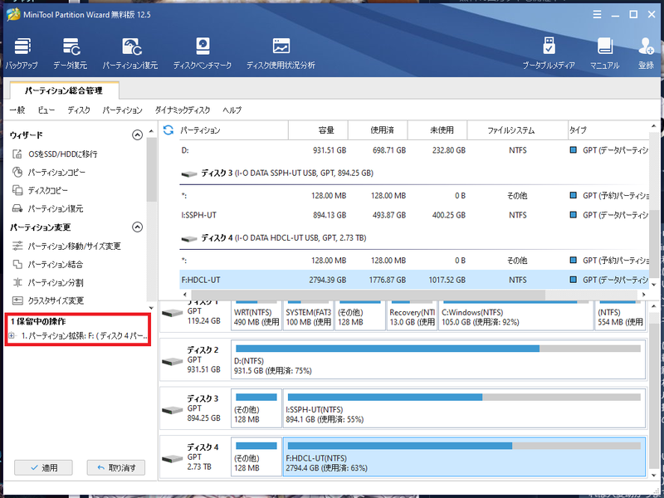This screenshot has width=664, height=498.
Task: Open the ディスク menu
Action: pos(79,110)
